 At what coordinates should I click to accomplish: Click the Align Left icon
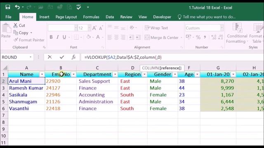pos(110,37)
